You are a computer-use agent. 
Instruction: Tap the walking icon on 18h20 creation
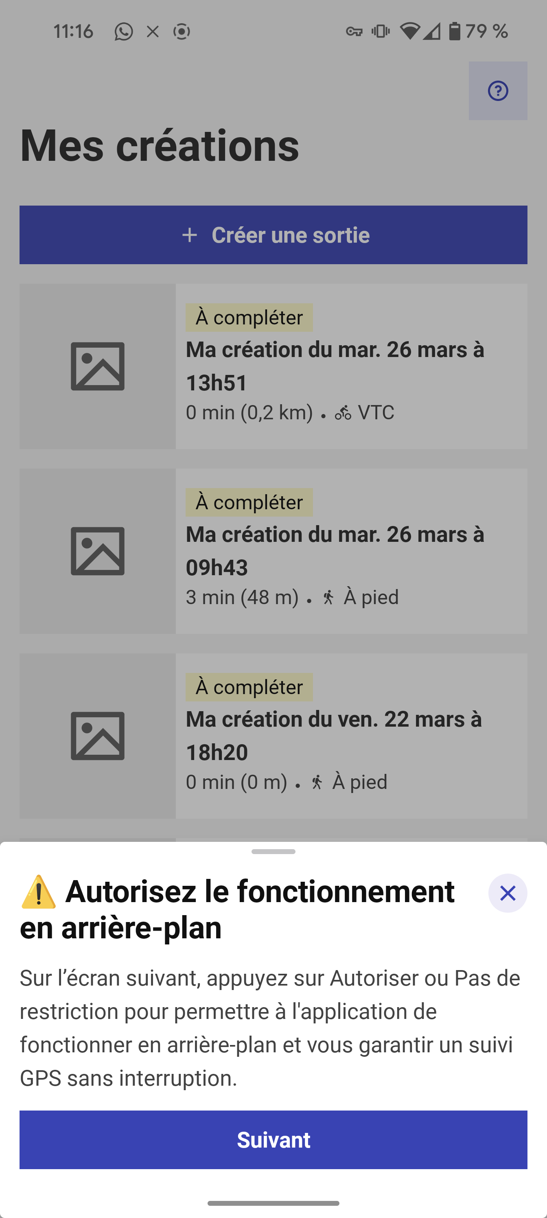[317, 782]
